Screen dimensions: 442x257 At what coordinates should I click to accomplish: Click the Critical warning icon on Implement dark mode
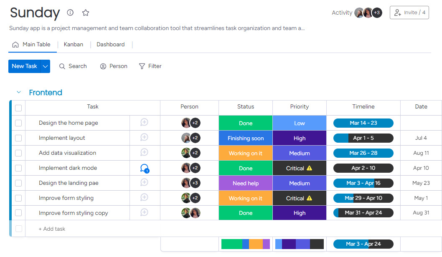(x=310, y=168)
